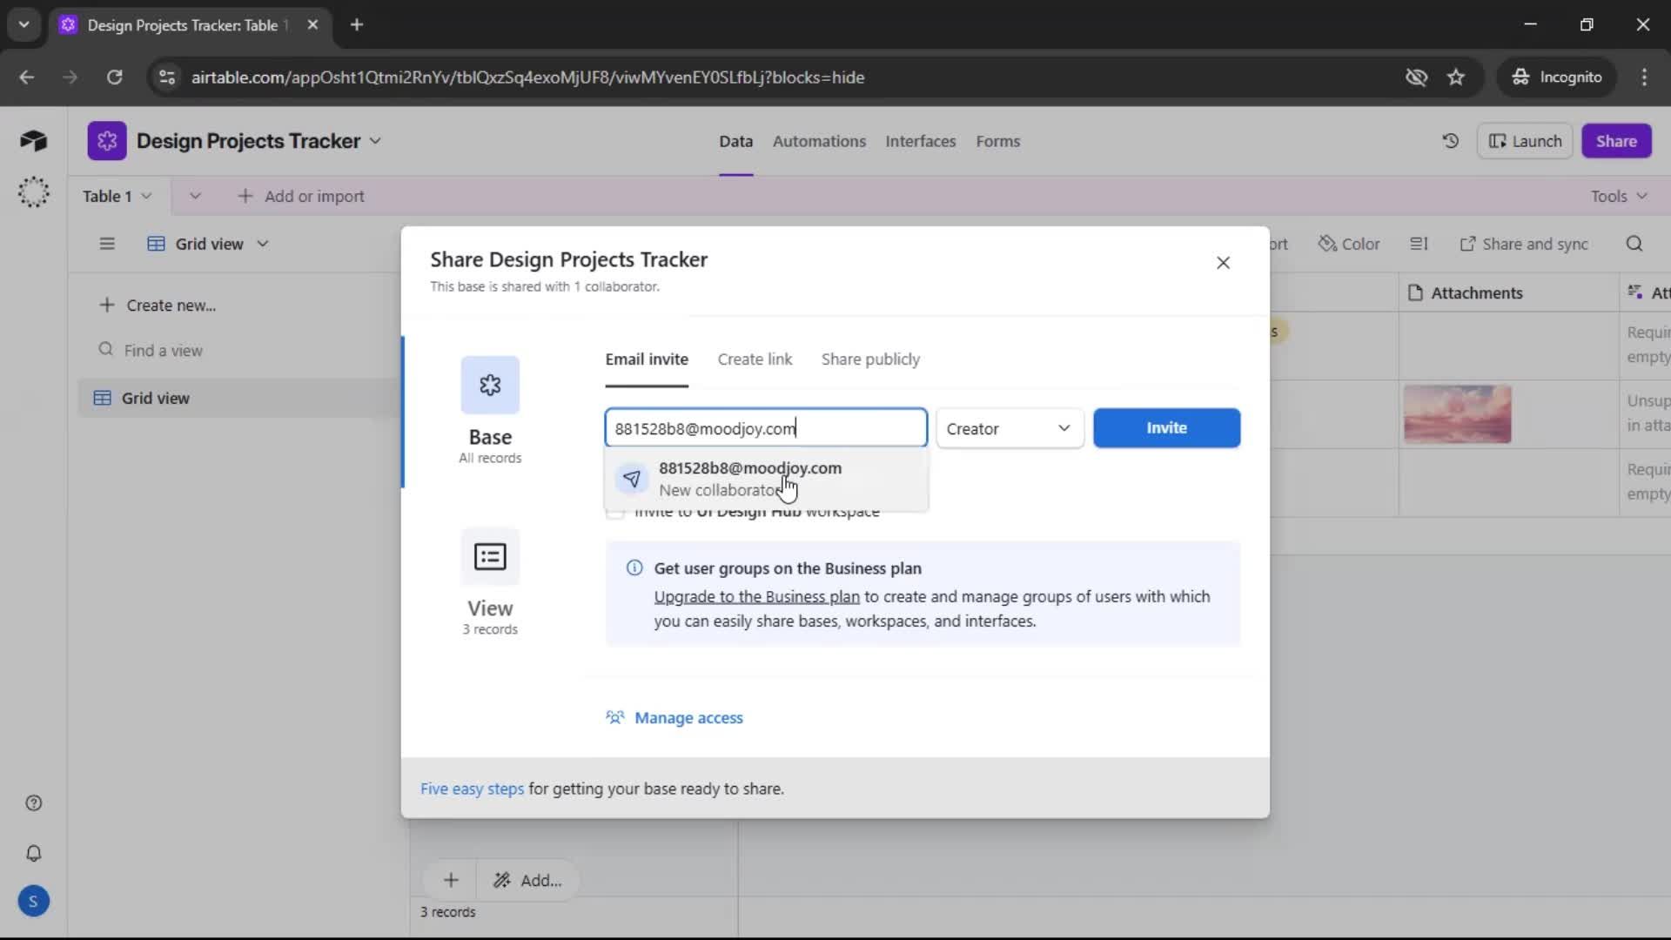Viewport: 1671px width, 940px height.
Task: Click the Airtable home logo icon
Action: [x=33, y=140]
